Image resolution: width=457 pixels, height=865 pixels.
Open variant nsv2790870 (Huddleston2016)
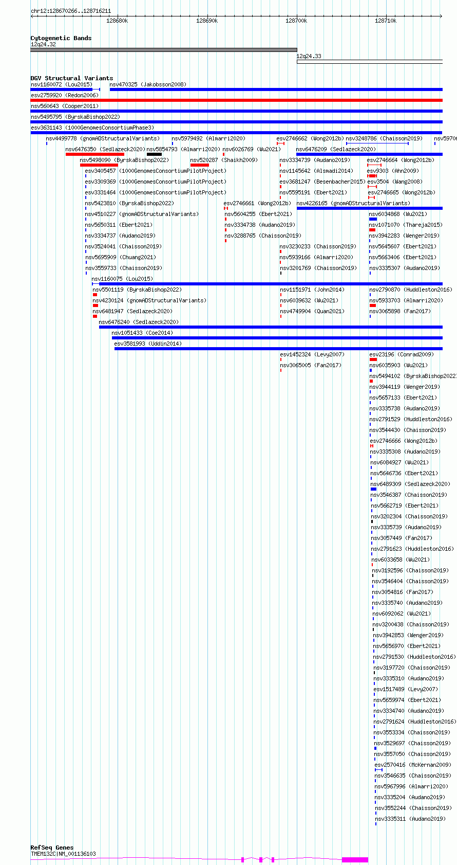click(x=411, y=290)
